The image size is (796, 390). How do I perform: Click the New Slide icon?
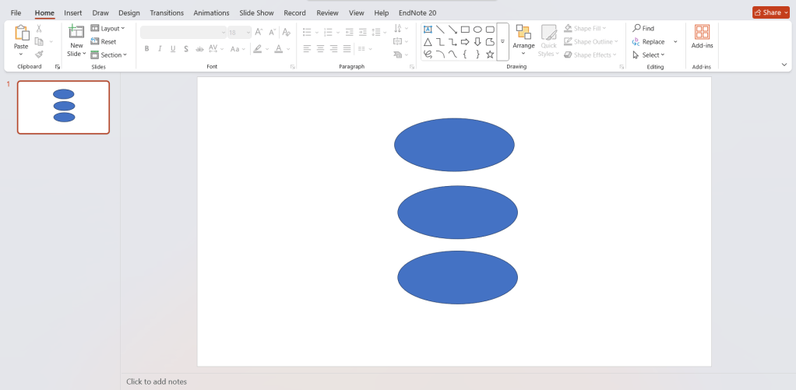pyautogui.click(x=76, y=31)
